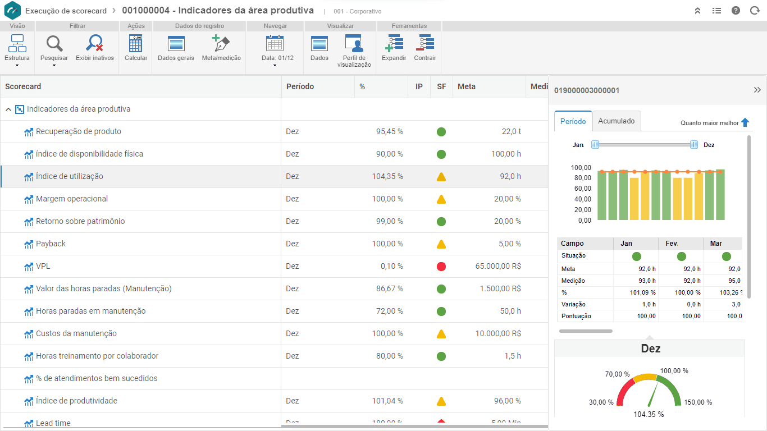Collapse the Indicadores da área produtiva node
Screen dimensions: 767x431
click(x=8, y=109)
